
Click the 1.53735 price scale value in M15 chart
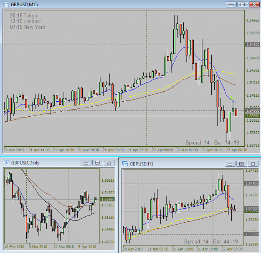[253, 145]
